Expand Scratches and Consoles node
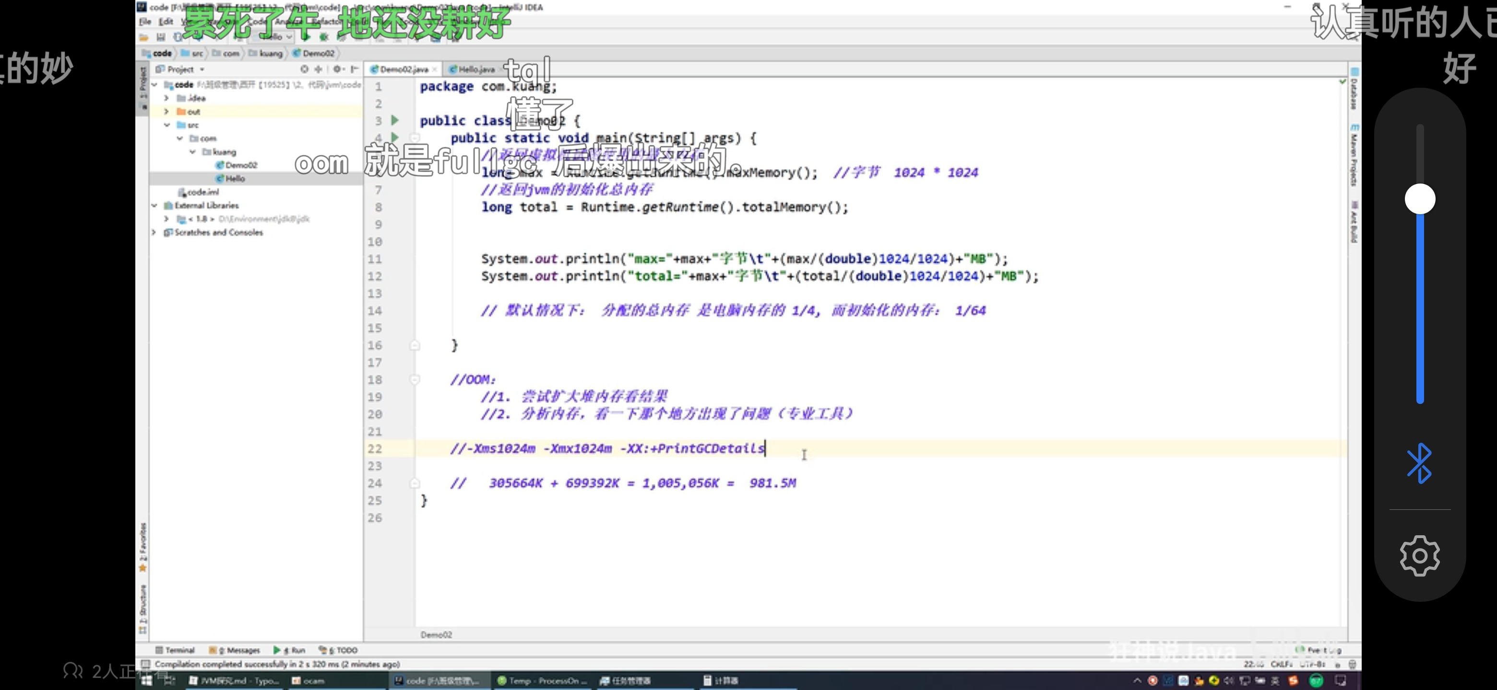Screen dimensions: 1497x690 [x=154, y=232]
